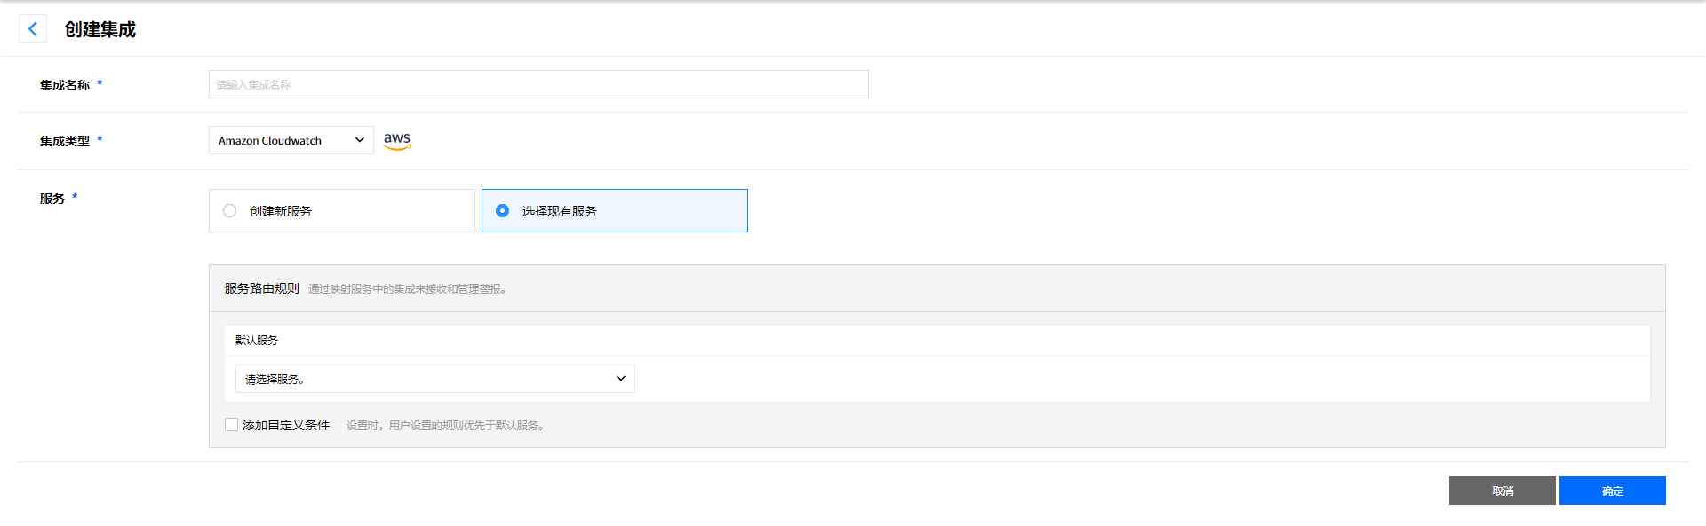1706x526 pixels.
Task: Focus the 集成名称 text input field
Action: [538, 85]
